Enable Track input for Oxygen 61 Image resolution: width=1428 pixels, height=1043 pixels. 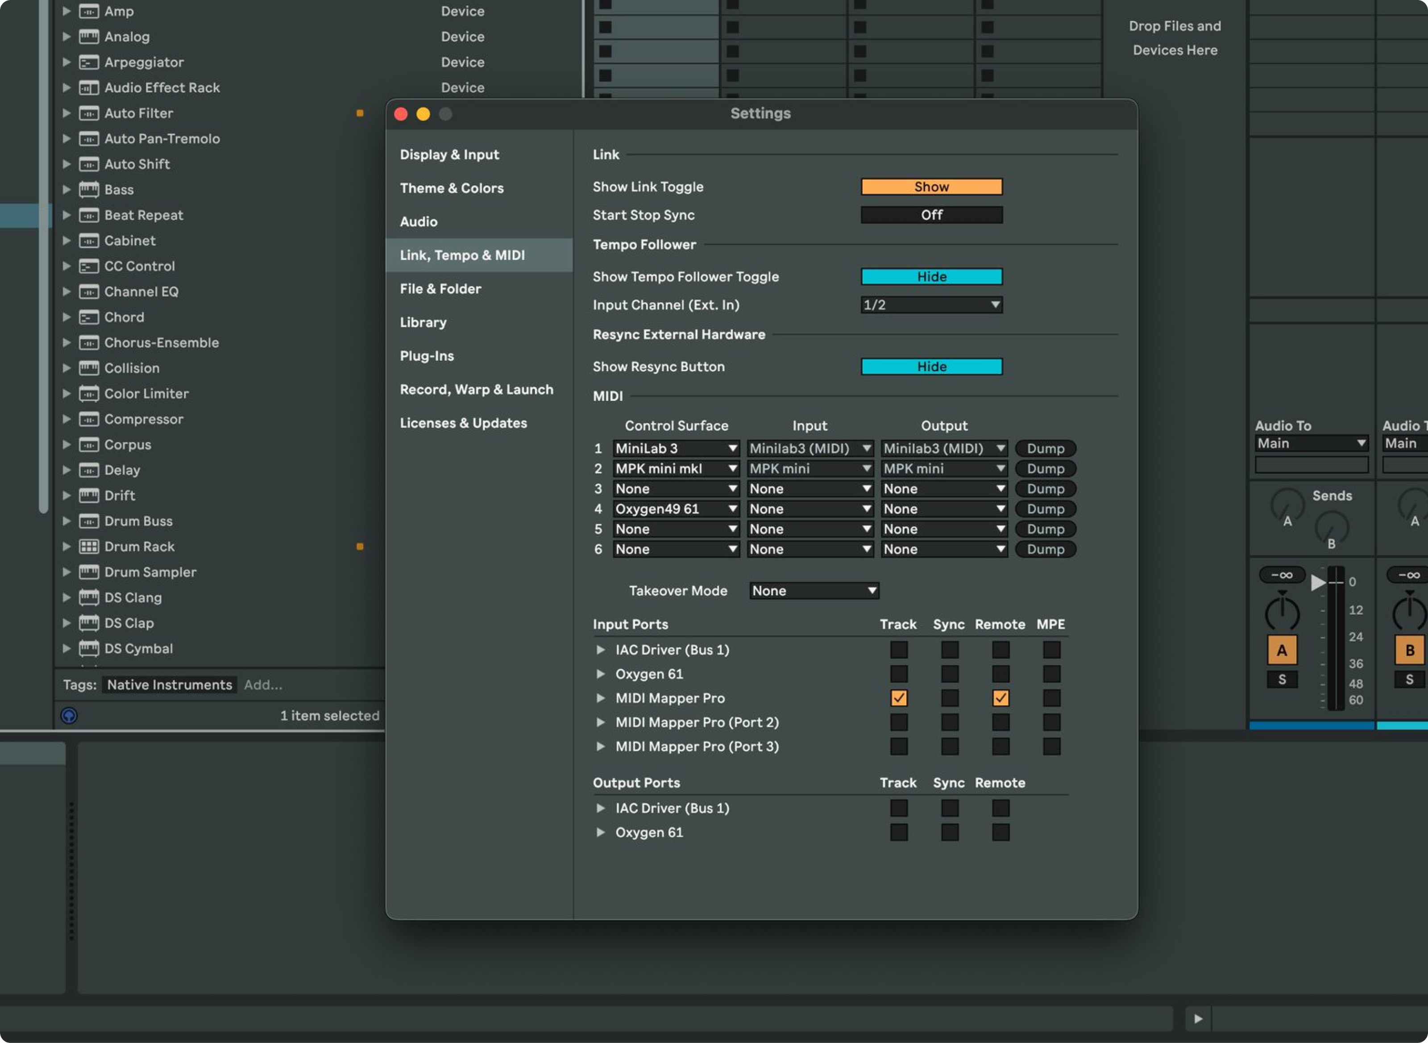(899, 674)
